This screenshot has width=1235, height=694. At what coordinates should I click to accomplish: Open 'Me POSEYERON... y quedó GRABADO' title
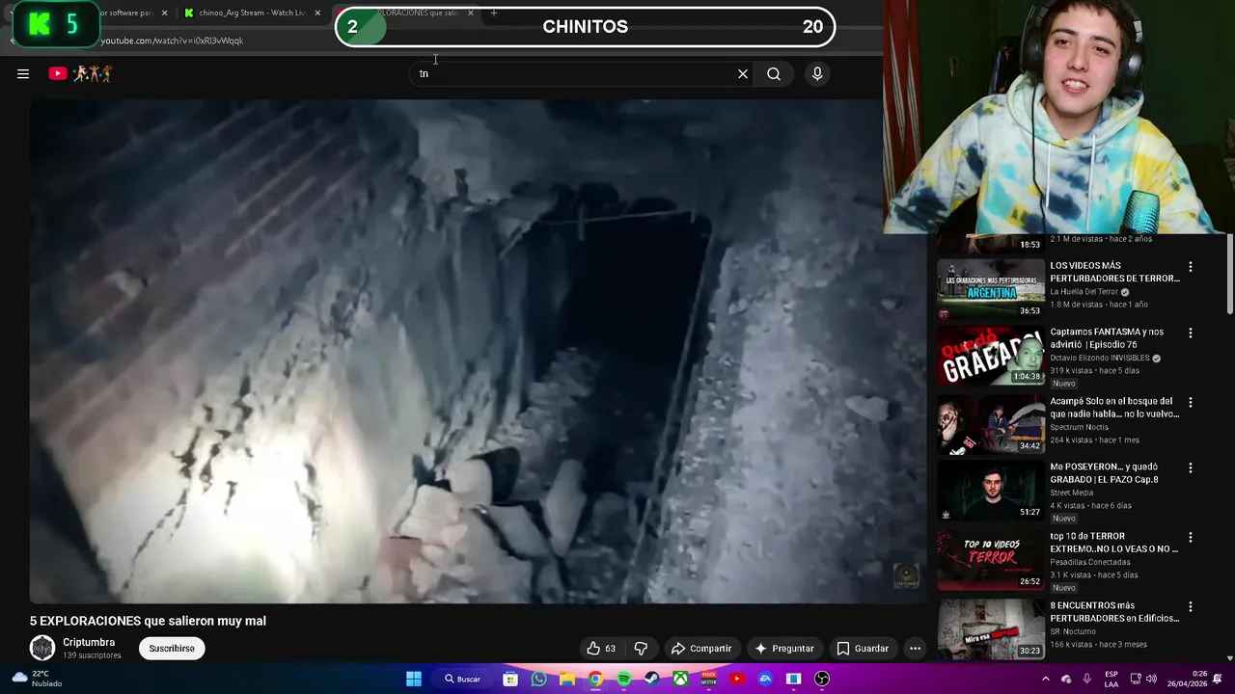click(x=1105, y=473)
